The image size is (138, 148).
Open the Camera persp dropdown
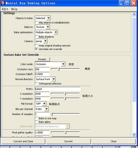point(41,41)
